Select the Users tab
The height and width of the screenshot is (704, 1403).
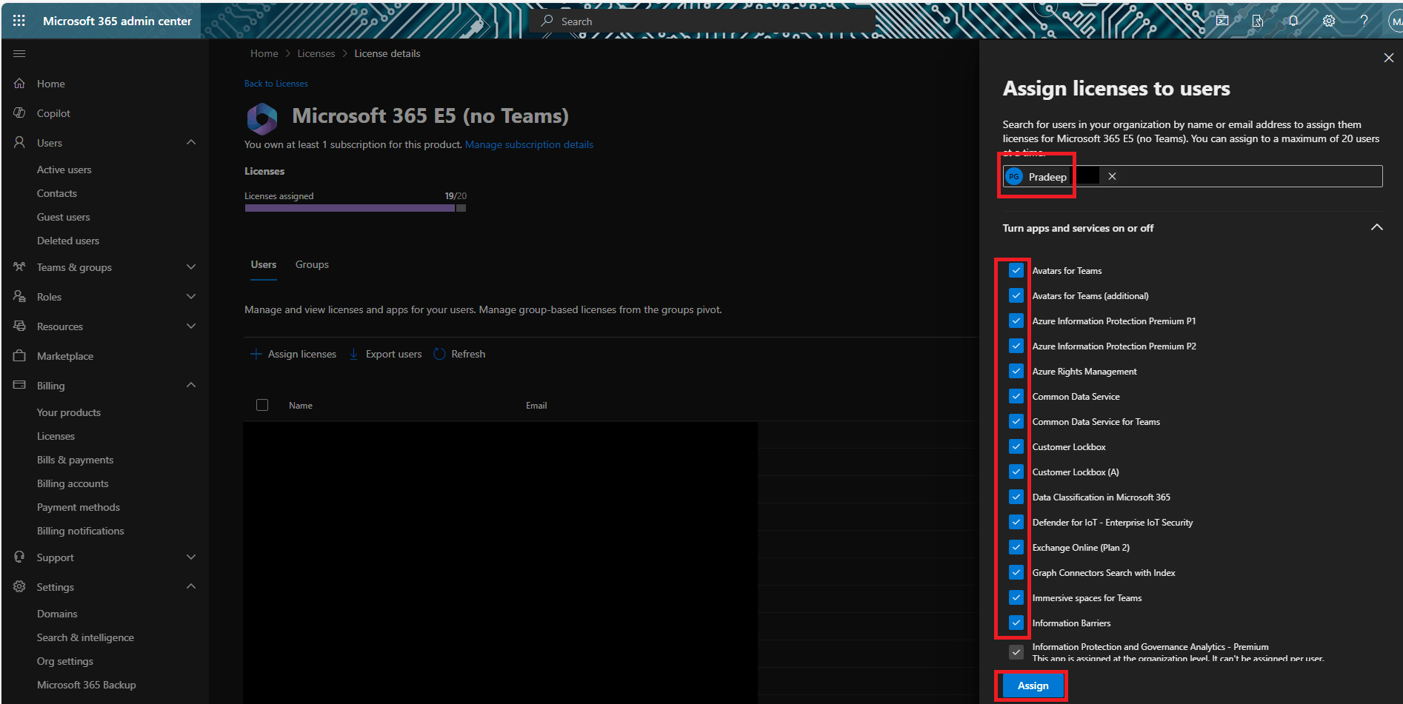coord(264,264)
